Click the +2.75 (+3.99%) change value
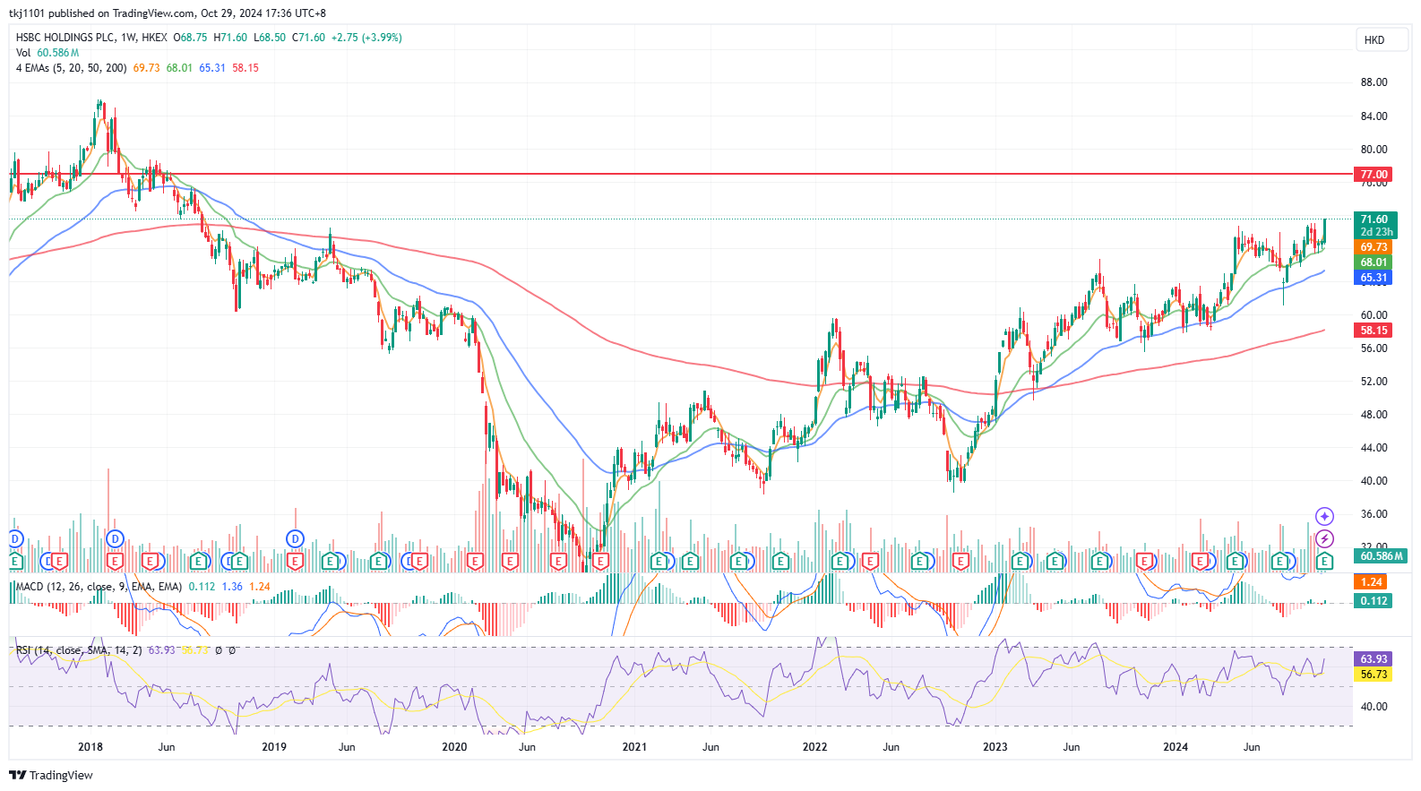The height and width of the screenshot is (791, 1421). [366, 38]
